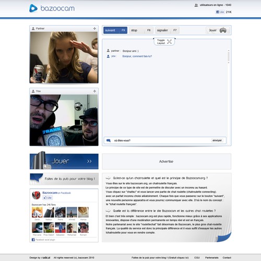Toggle the chat layout

(x=164, y=42)
